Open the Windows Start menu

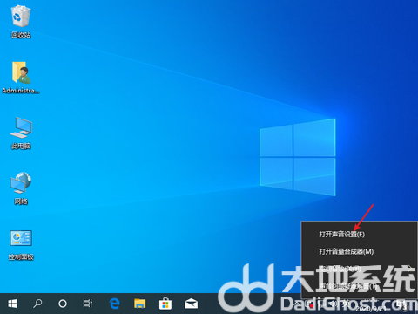pyautogui.click(x=12, y=304)
